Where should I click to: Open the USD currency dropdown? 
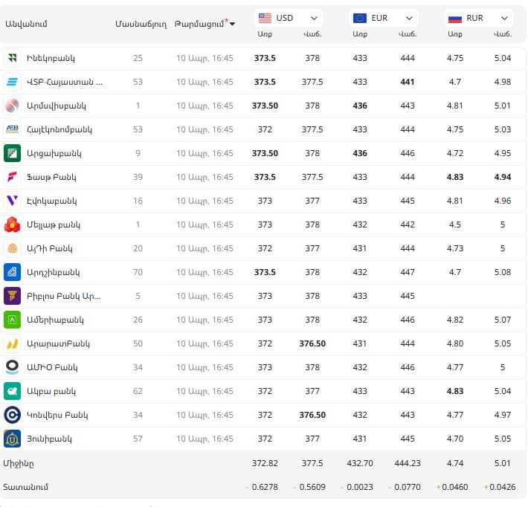point(288,18)
